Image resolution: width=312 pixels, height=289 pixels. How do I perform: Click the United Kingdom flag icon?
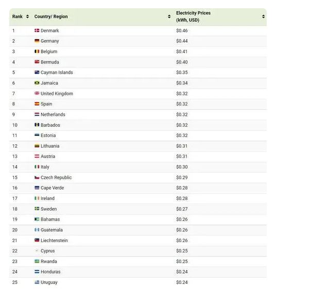click(x=37, y=93)
